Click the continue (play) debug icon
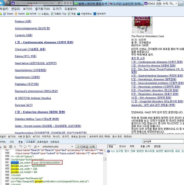Screen dimensions: 184x185 [11, 147]
